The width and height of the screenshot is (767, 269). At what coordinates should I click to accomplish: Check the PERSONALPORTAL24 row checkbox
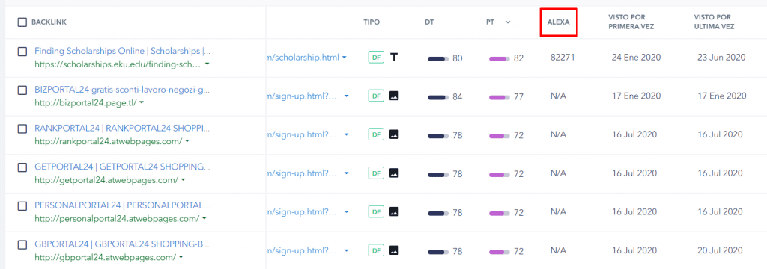[22, 206]
